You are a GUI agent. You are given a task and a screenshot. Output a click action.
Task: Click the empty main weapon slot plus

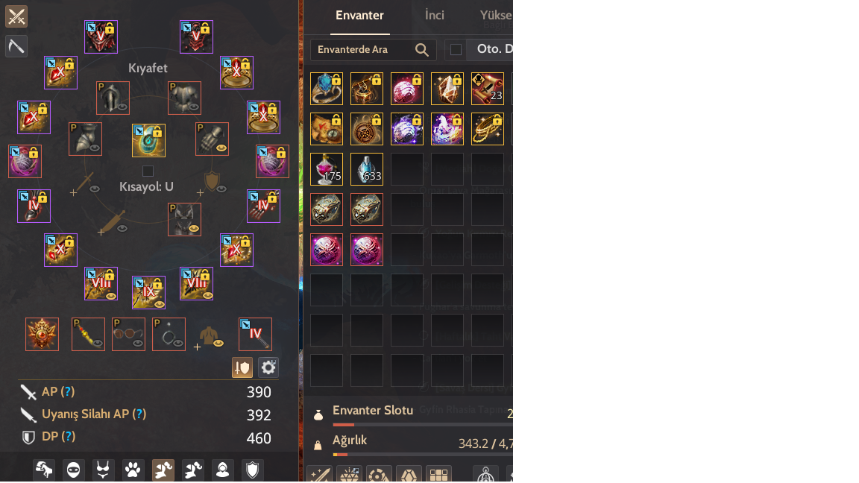[73, 193]
